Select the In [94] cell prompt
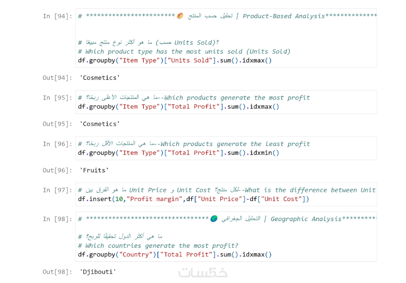Image resolution: width=406 pixels, height=283 pixels. coord(57,16)
